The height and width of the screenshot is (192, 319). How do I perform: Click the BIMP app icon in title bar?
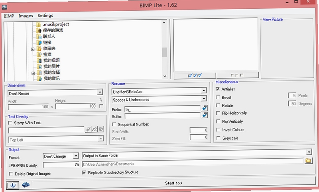tap(4, 7)
